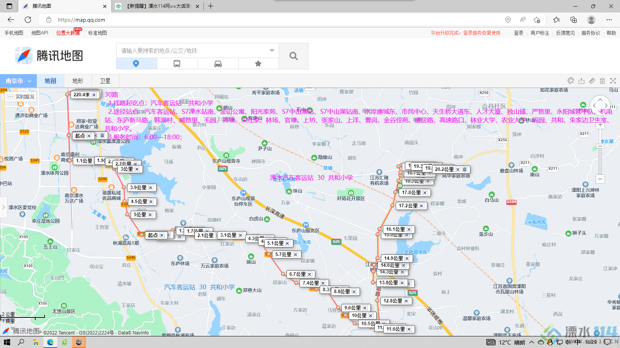Expand the collapsed left side panel

tap(3, 207)
